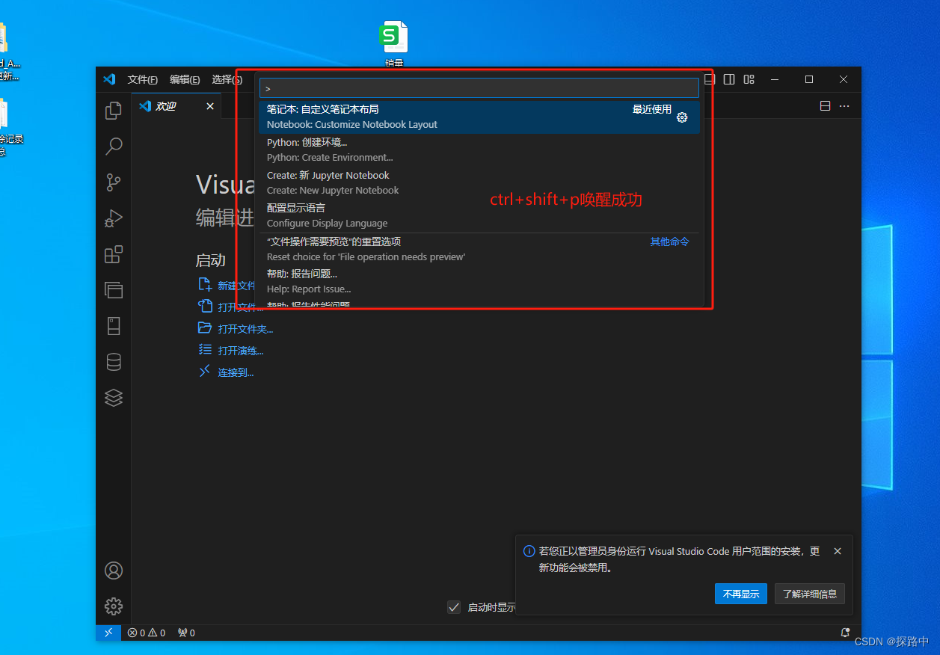
Task: Open Customize Layout icon in title bar
Action: 749,79
